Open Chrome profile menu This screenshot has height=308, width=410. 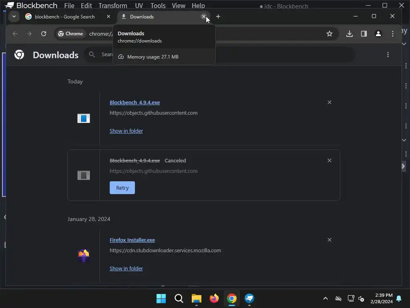click(378, 34)
